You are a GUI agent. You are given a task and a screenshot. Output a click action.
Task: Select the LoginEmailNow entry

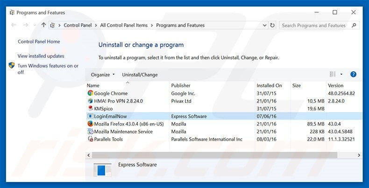coord(110,116)
